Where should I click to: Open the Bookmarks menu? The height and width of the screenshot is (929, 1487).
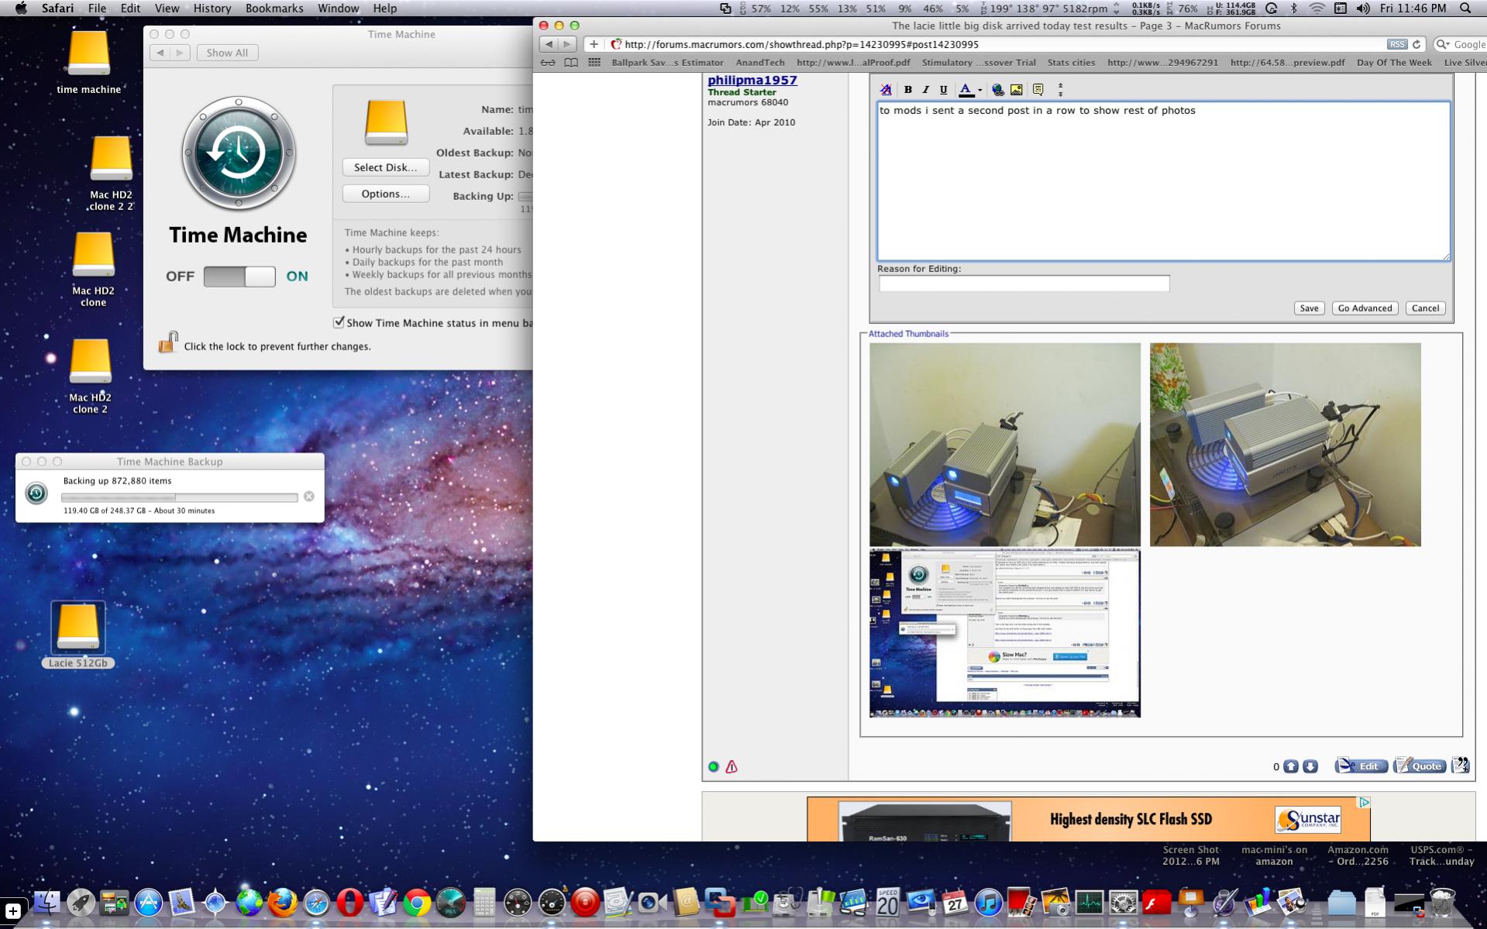click(274, 9)
